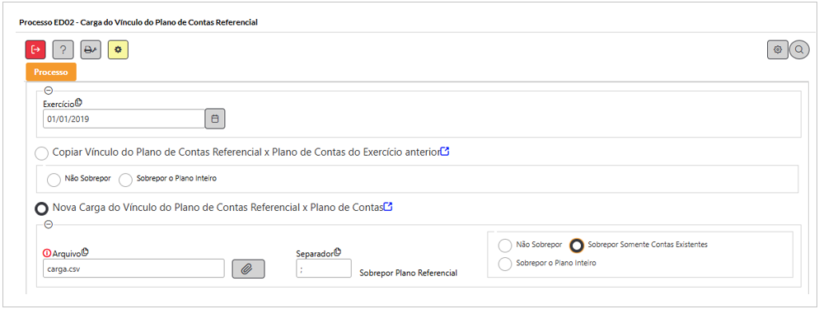Screen dimensions: 819x309
Task: Collapse the Arquivo section with minus icon
Action: [49, 224]
